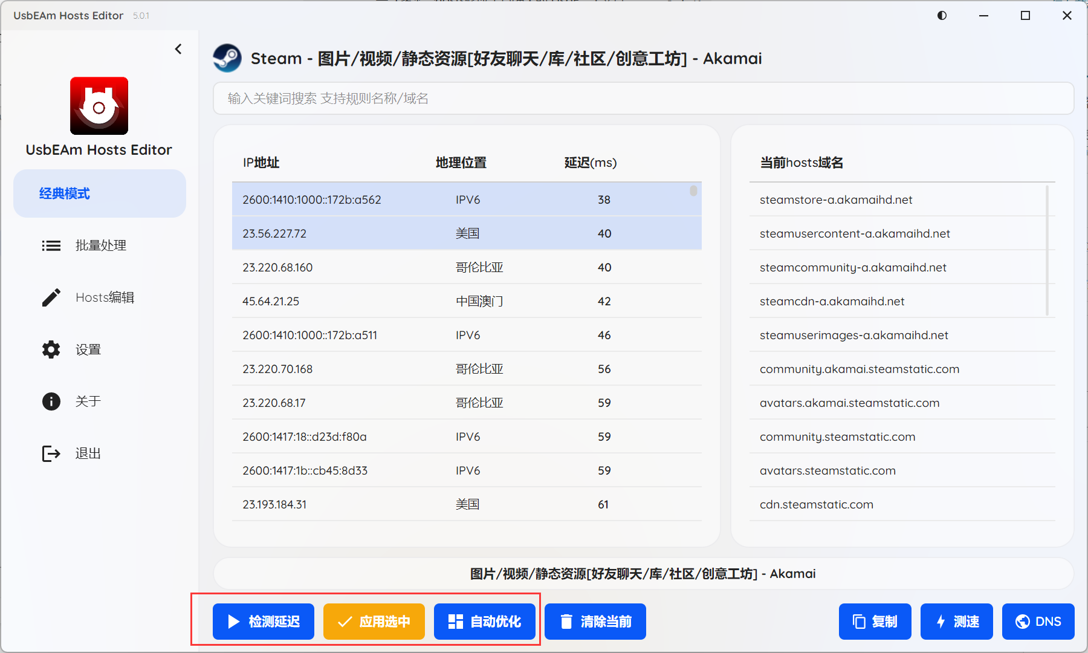Click the UsbEAm Hosts Editor logo

(x=99, y=106)
